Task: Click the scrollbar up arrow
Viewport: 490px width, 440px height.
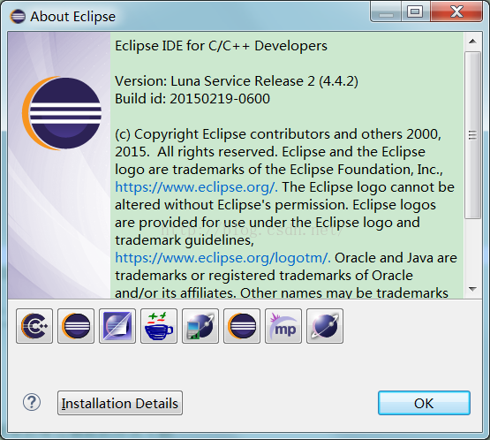Action: (x=472, y=42)
